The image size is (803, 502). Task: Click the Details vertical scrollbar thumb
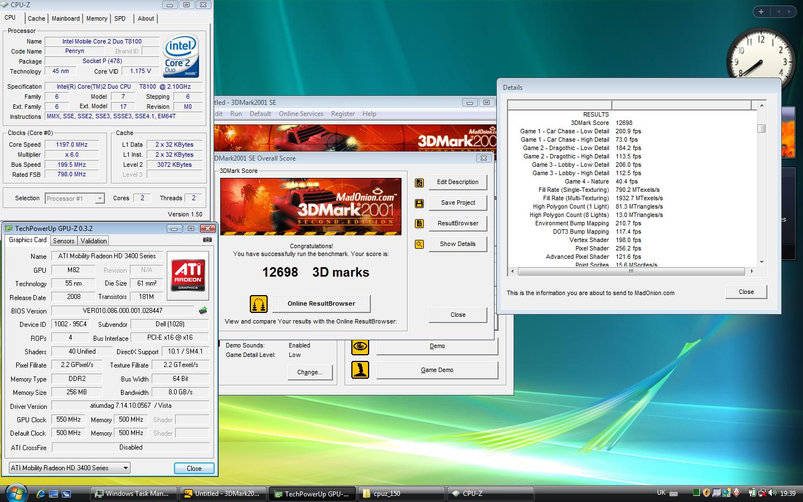pyautogui.click(x=761, y=129)
